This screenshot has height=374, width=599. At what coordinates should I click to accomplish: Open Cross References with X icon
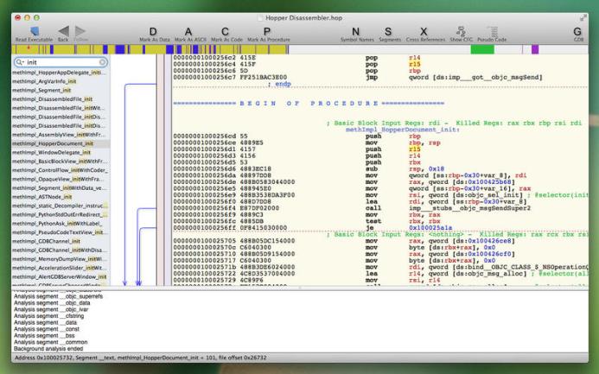pyautogui.click(x=424, y=32)
